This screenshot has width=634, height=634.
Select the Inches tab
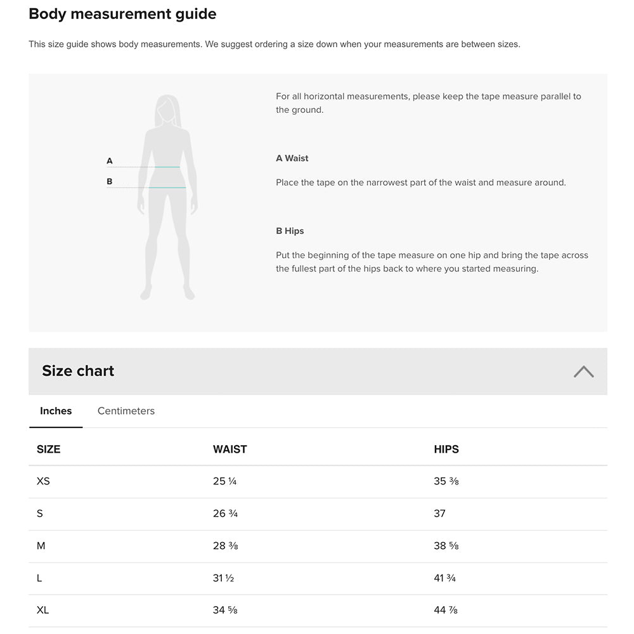pyautogui.click(x=56, y=411)
